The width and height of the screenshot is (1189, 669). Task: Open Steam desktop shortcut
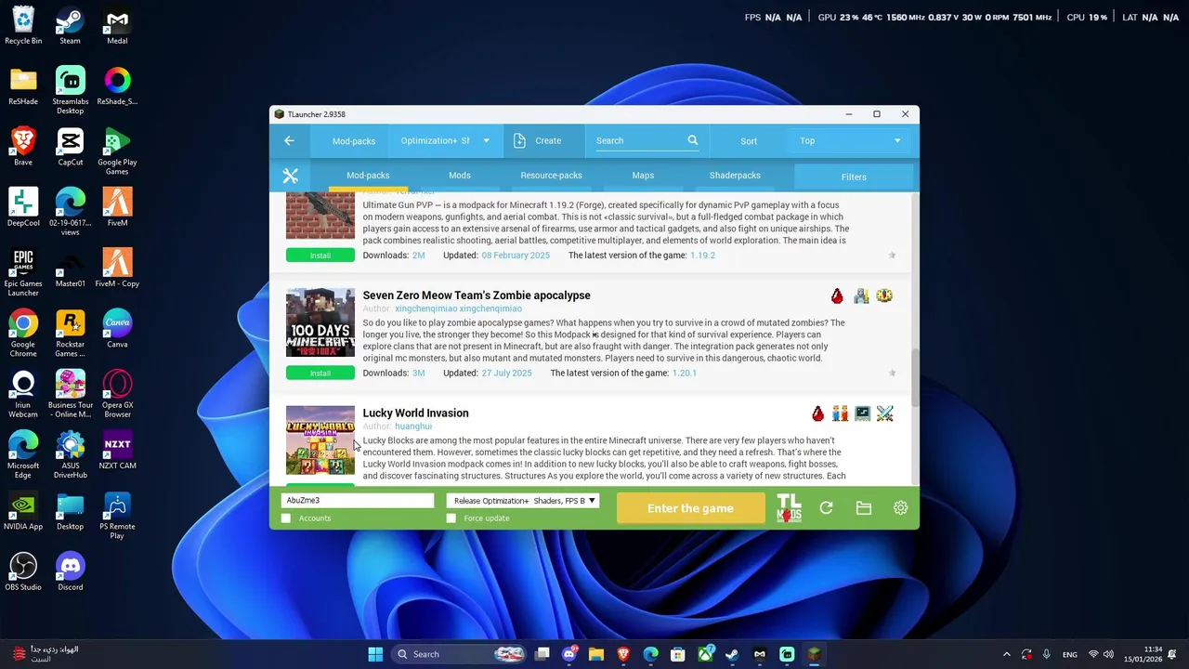coord(70,25)
